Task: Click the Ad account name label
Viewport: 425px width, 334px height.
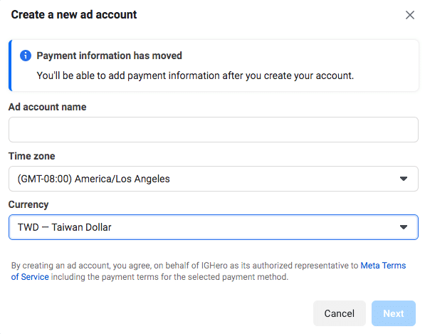Action: pos(48,107)
